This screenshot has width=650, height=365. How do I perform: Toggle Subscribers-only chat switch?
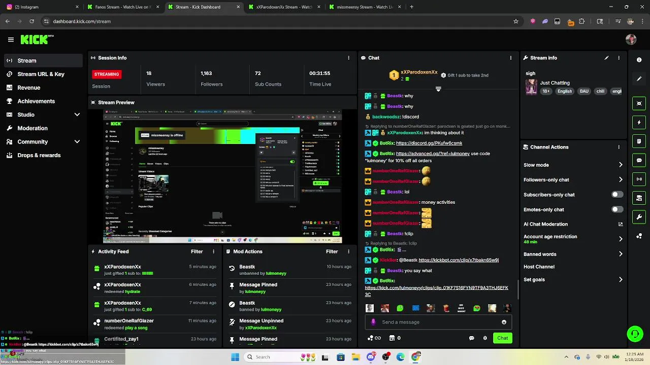(x=617, y=195)
